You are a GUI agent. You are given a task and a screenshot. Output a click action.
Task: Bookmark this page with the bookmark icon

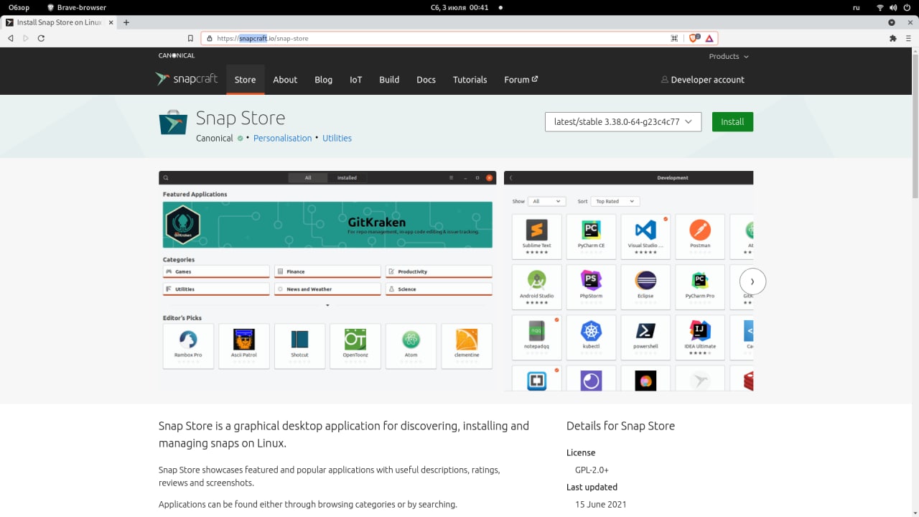point(190,38)
